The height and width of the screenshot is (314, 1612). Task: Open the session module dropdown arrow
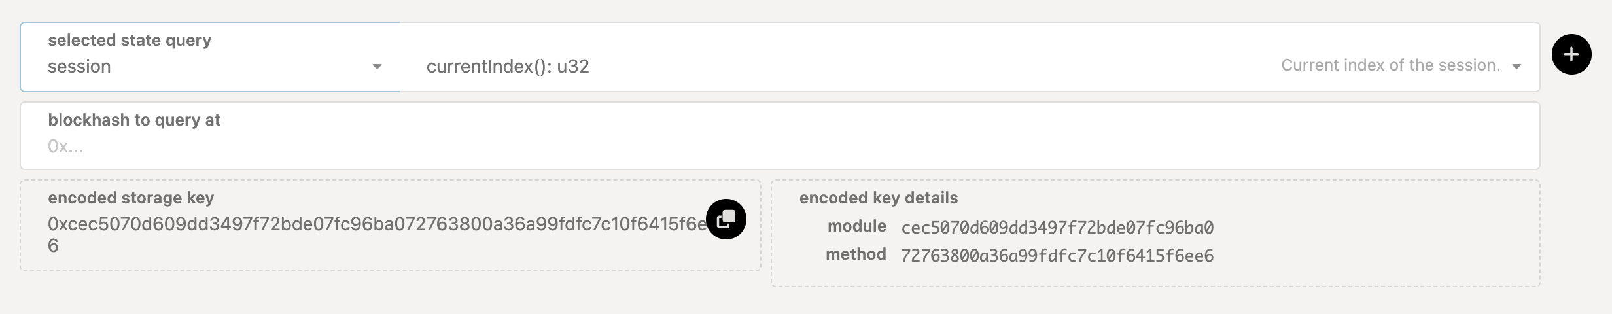pos(377,67)
